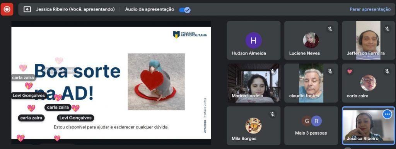The image size is (396, 149).
Task: Click the R avatar in Mais 3 pessoas
Action: click(x=316, y=121)
